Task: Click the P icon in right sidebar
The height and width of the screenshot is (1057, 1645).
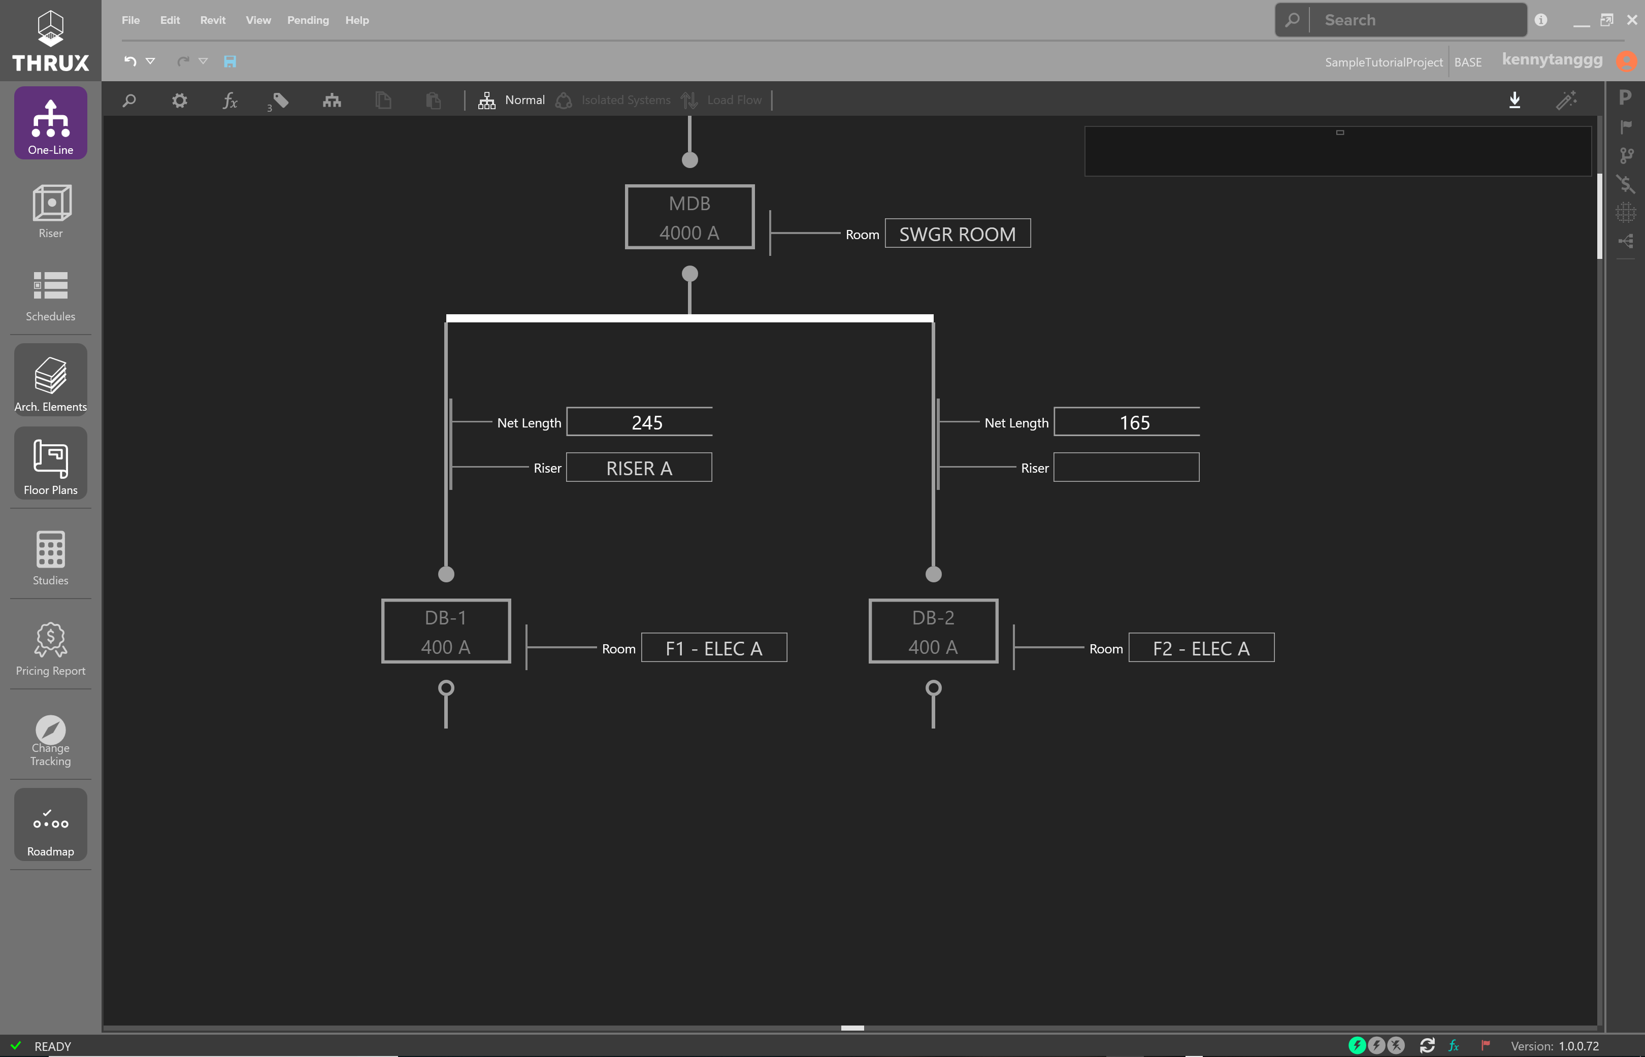Action: [1625, 97]
